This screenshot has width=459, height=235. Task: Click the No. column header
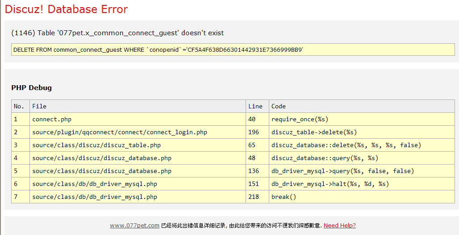[19, 106]
